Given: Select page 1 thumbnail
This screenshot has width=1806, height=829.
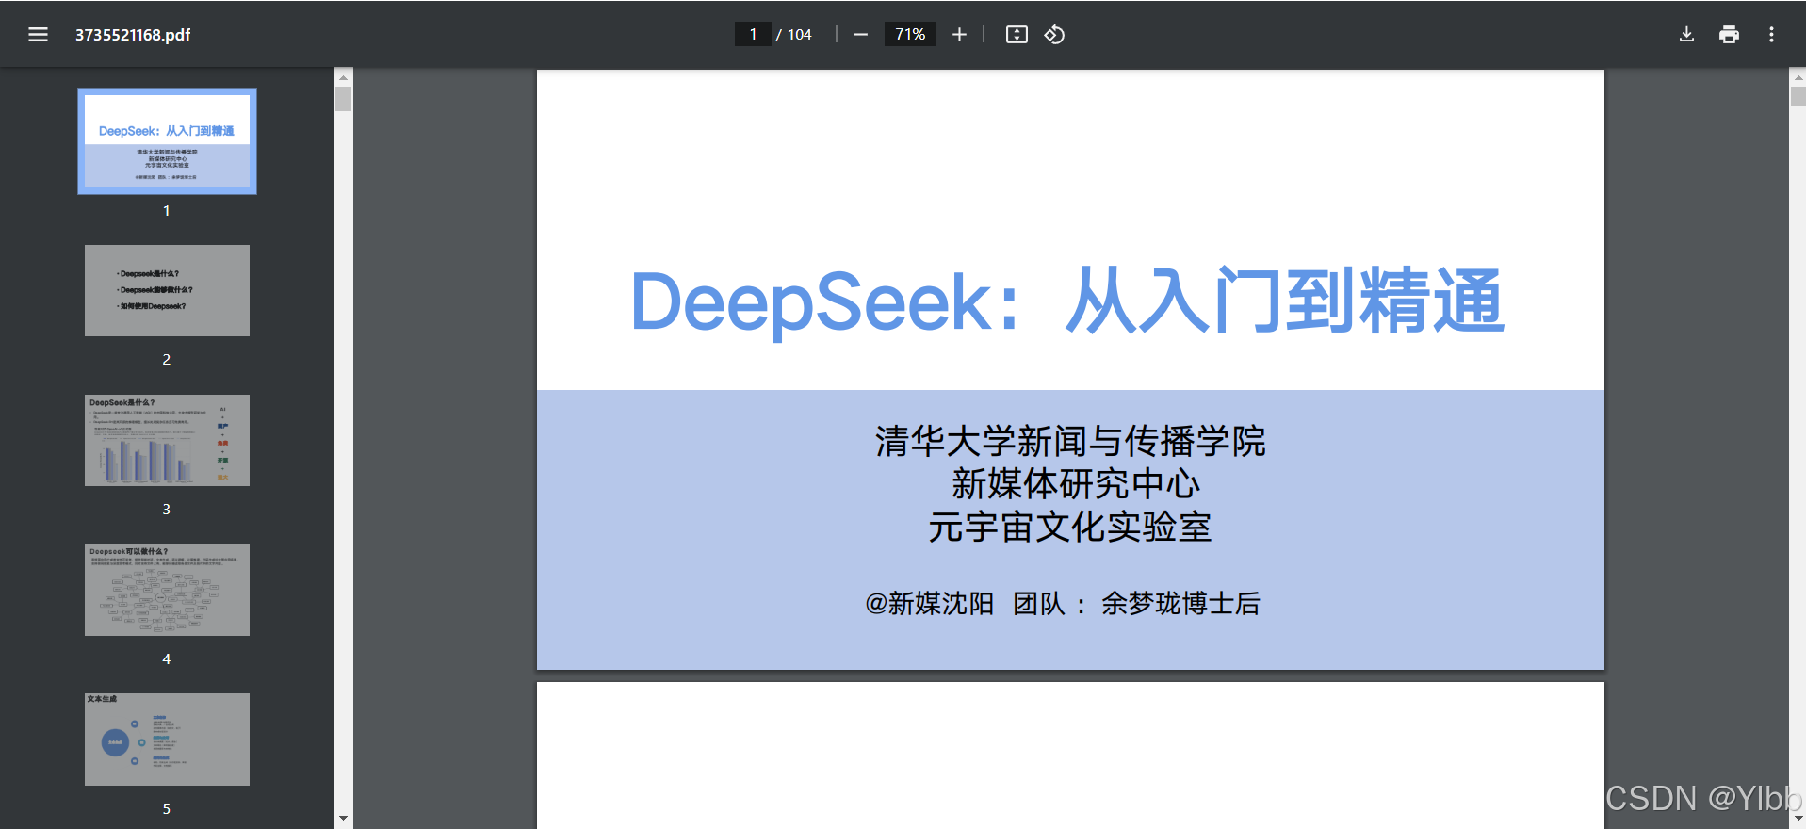Looking at the screenshot, I should pyautogui.click(x=167, y=141).
